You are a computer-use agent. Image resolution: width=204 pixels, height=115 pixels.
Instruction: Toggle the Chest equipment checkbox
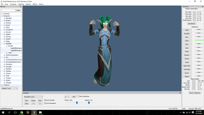pyautogui.click(x=193, y=41)
